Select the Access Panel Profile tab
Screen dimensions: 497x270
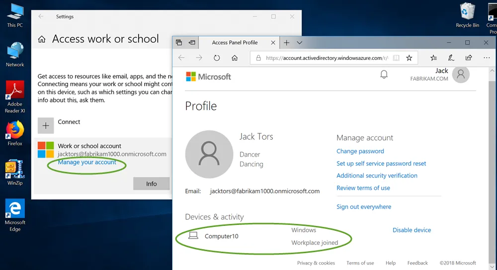(x=235, y=43)
